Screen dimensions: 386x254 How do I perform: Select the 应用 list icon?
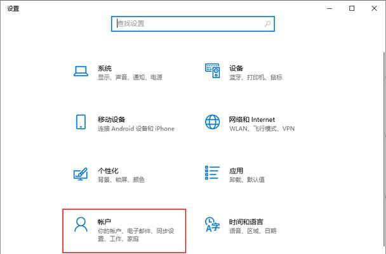pyautogui.click(x=212, y=173)
